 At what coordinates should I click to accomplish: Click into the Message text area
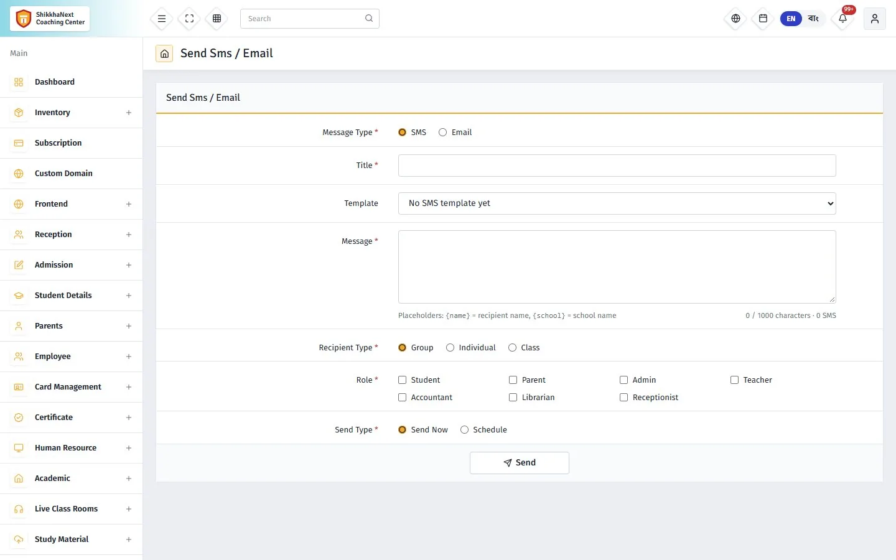click(617, 267)
